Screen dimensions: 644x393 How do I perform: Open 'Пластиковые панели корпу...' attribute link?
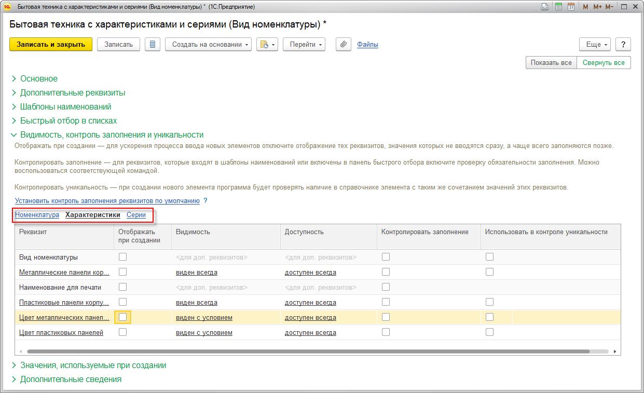[x=64, y=302]
